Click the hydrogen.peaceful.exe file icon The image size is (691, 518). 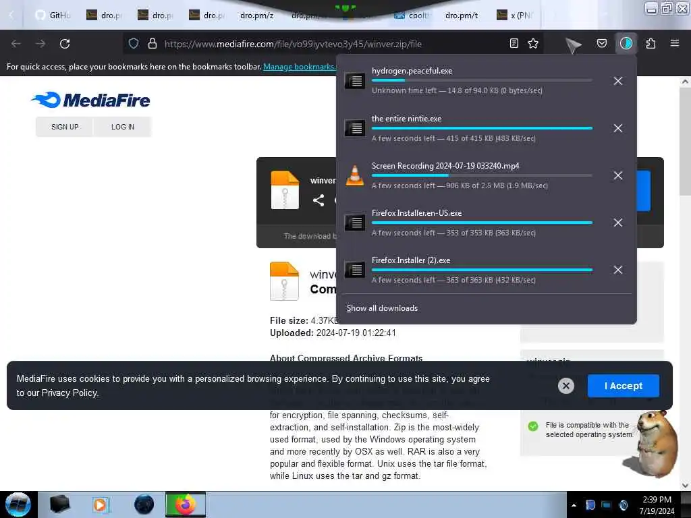point(355,81)
